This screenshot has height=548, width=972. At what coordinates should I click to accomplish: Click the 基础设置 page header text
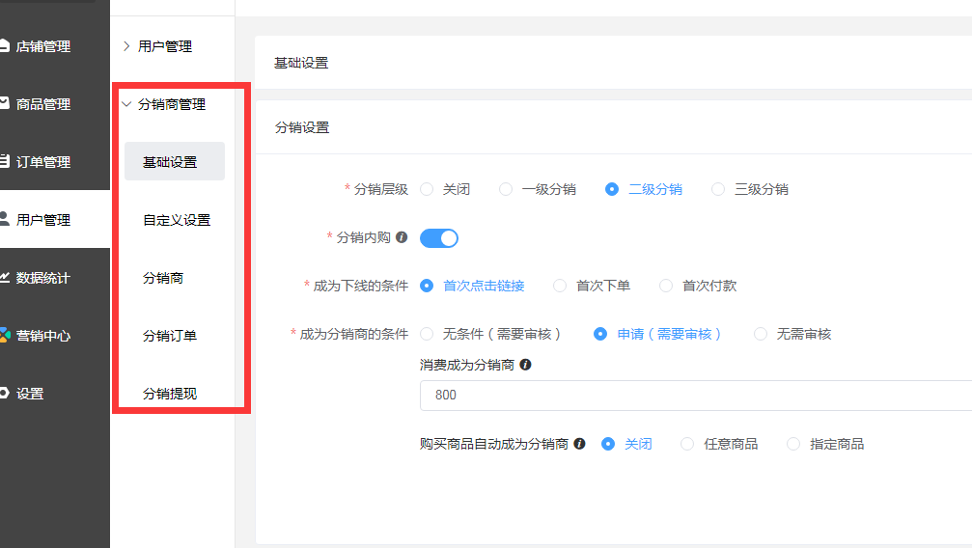(x=301, y=63)
